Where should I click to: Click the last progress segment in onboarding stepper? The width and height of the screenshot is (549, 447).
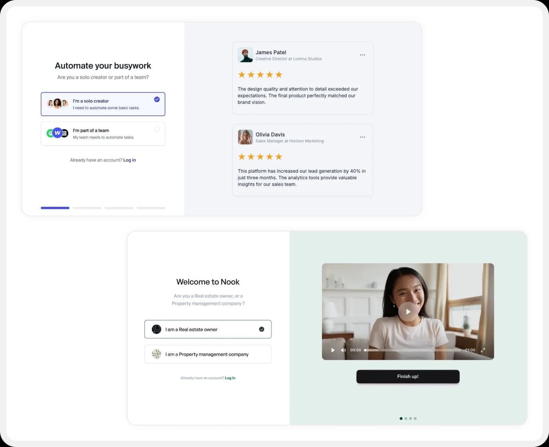coord(151,208)
